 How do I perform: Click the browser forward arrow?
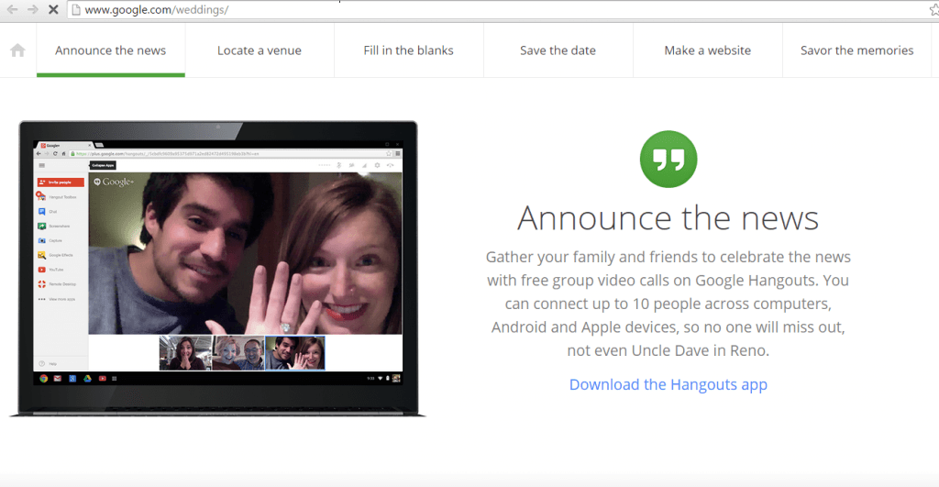point(32,9)
